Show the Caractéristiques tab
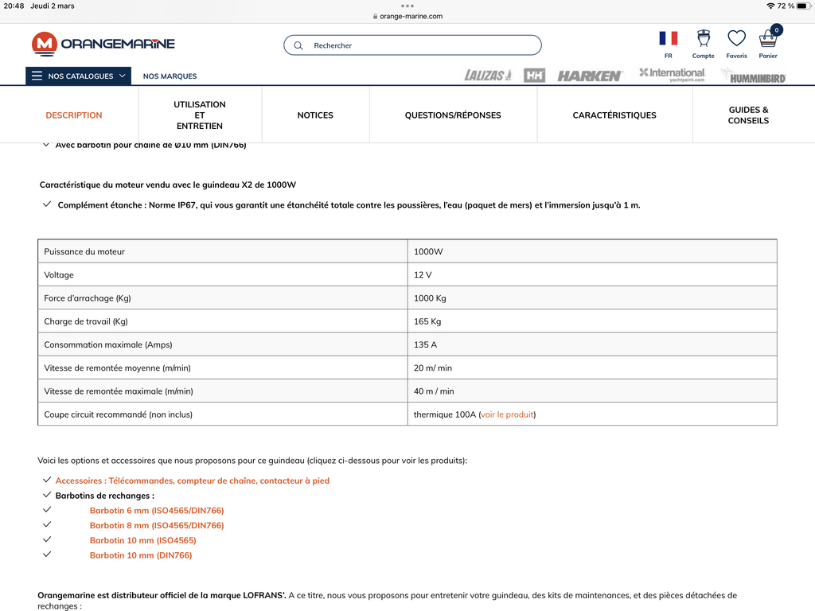 [x=614, y=115]
